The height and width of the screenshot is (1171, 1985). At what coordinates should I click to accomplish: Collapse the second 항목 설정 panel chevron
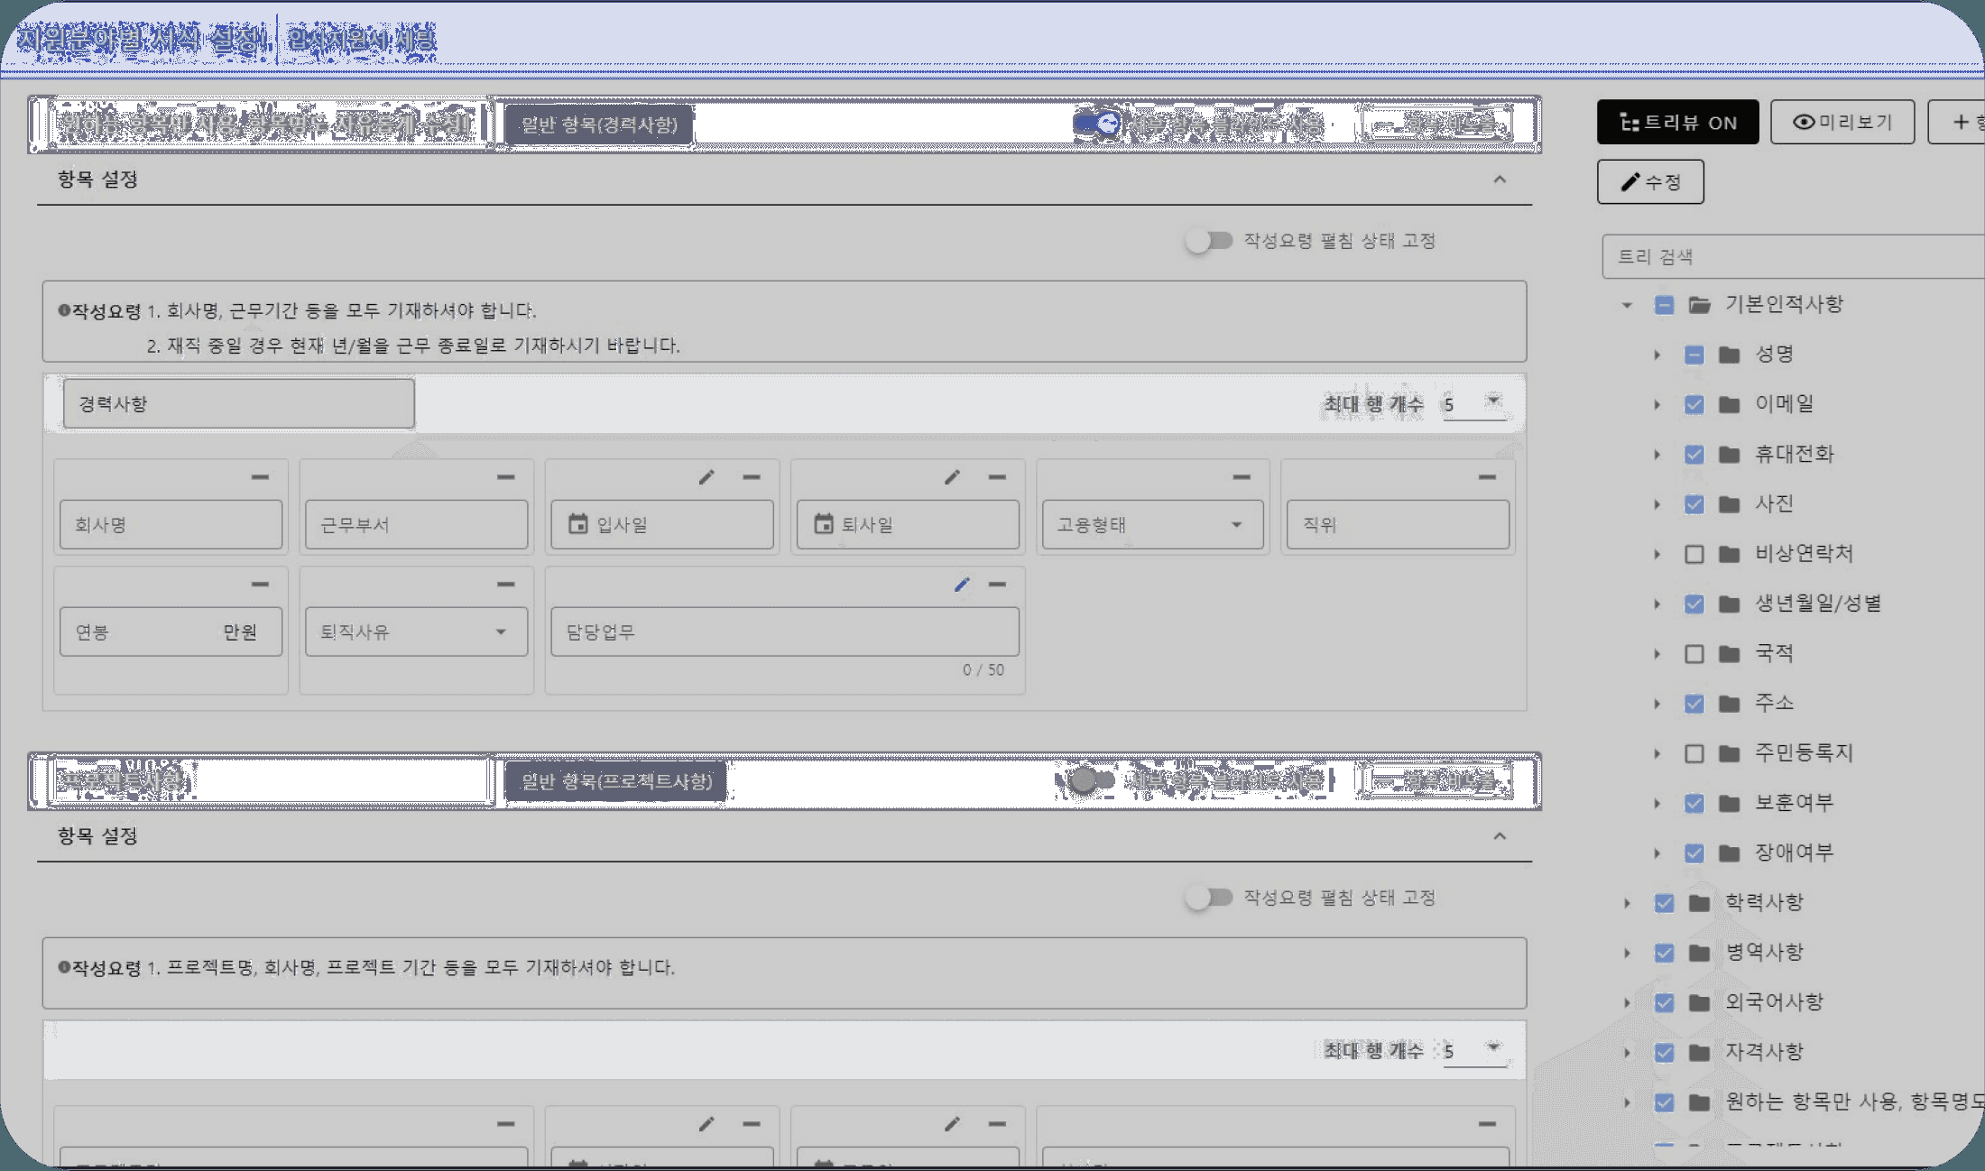(1500, 836)
